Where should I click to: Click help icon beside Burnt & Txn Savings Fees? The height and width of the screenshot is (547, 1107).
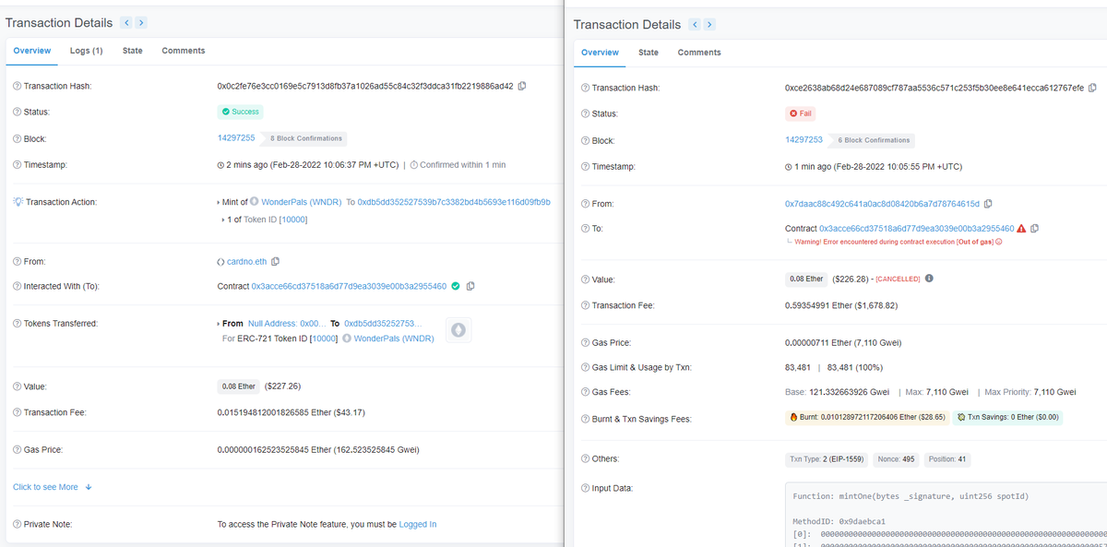585,419
